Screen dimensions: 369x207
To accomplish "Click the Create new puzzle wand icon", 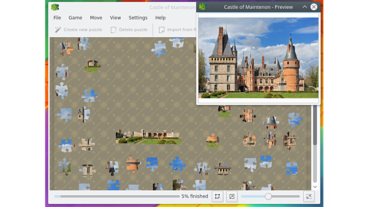I will 58,30.
